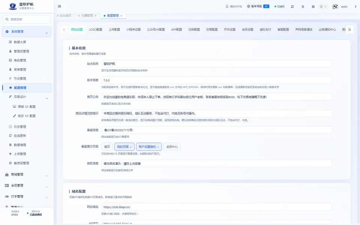Image resolution: width=360 pixels, height=225 pixels.
Task: Expand the 商城管理 menu group
Action: pos(27,174)
